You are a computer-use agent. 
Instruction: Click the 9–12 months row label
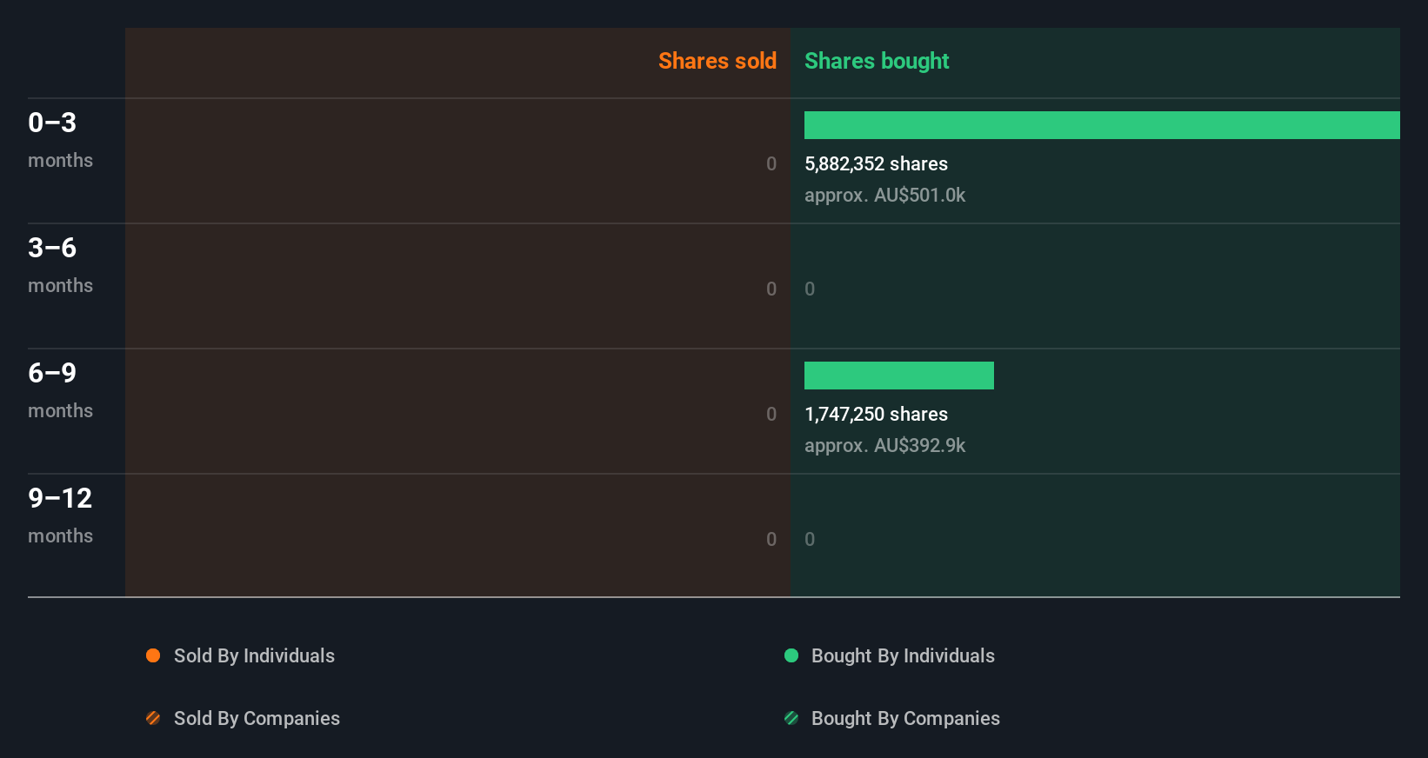60,515
